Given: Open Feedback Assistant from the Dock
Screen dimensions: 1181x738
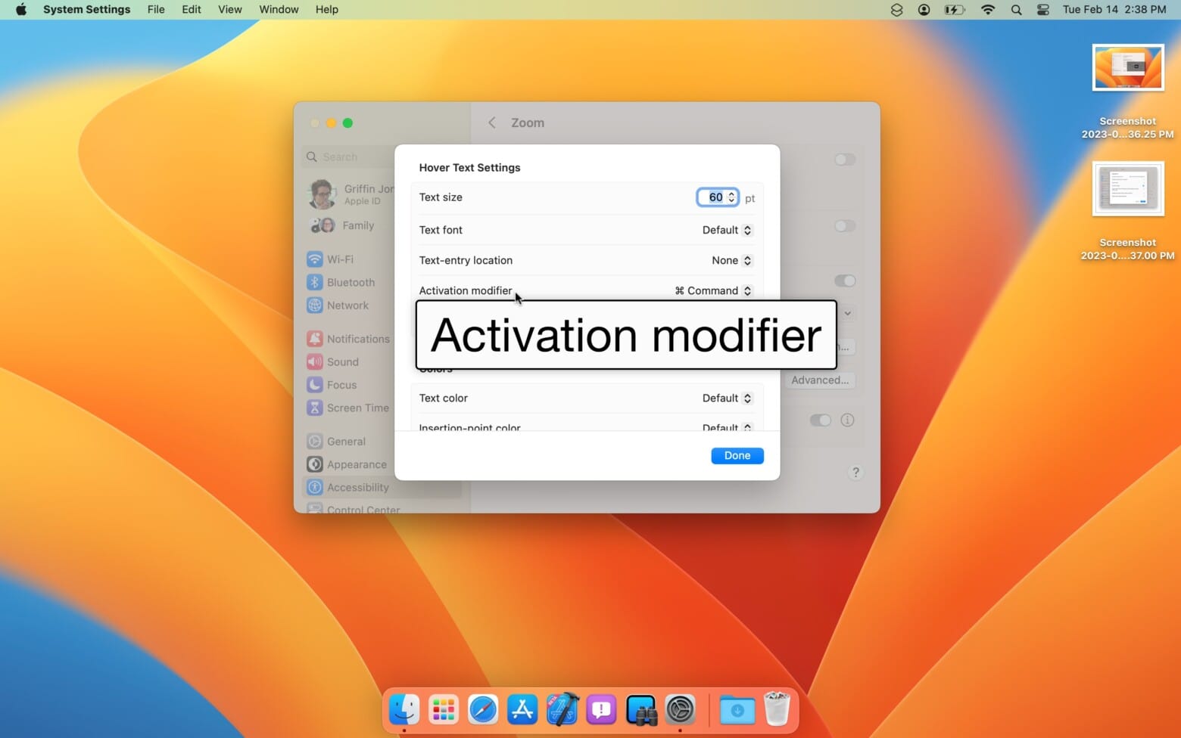Looking at the screenshot, I should click(601, 709).
